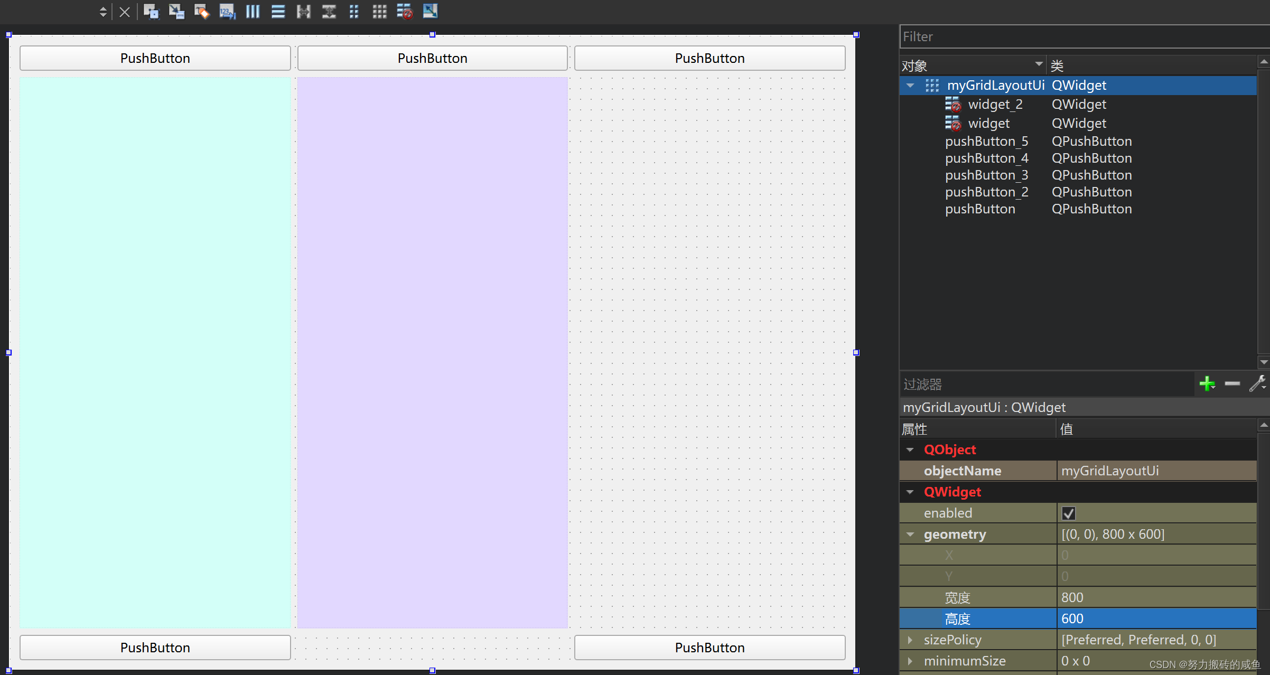This screenshot has height=675, width=1270.
Task: Toggle the enabled property checkbox
Action: tap(1068, 513)
